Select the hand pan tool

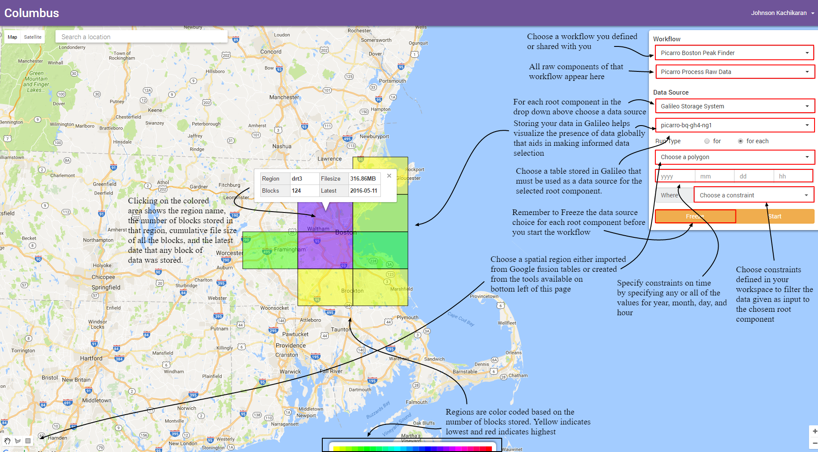[x=7, y=441]
